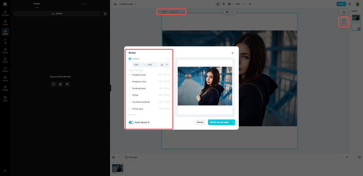Open the Stickers sidebar panel
363x176 pixels.
pos(5,69)
